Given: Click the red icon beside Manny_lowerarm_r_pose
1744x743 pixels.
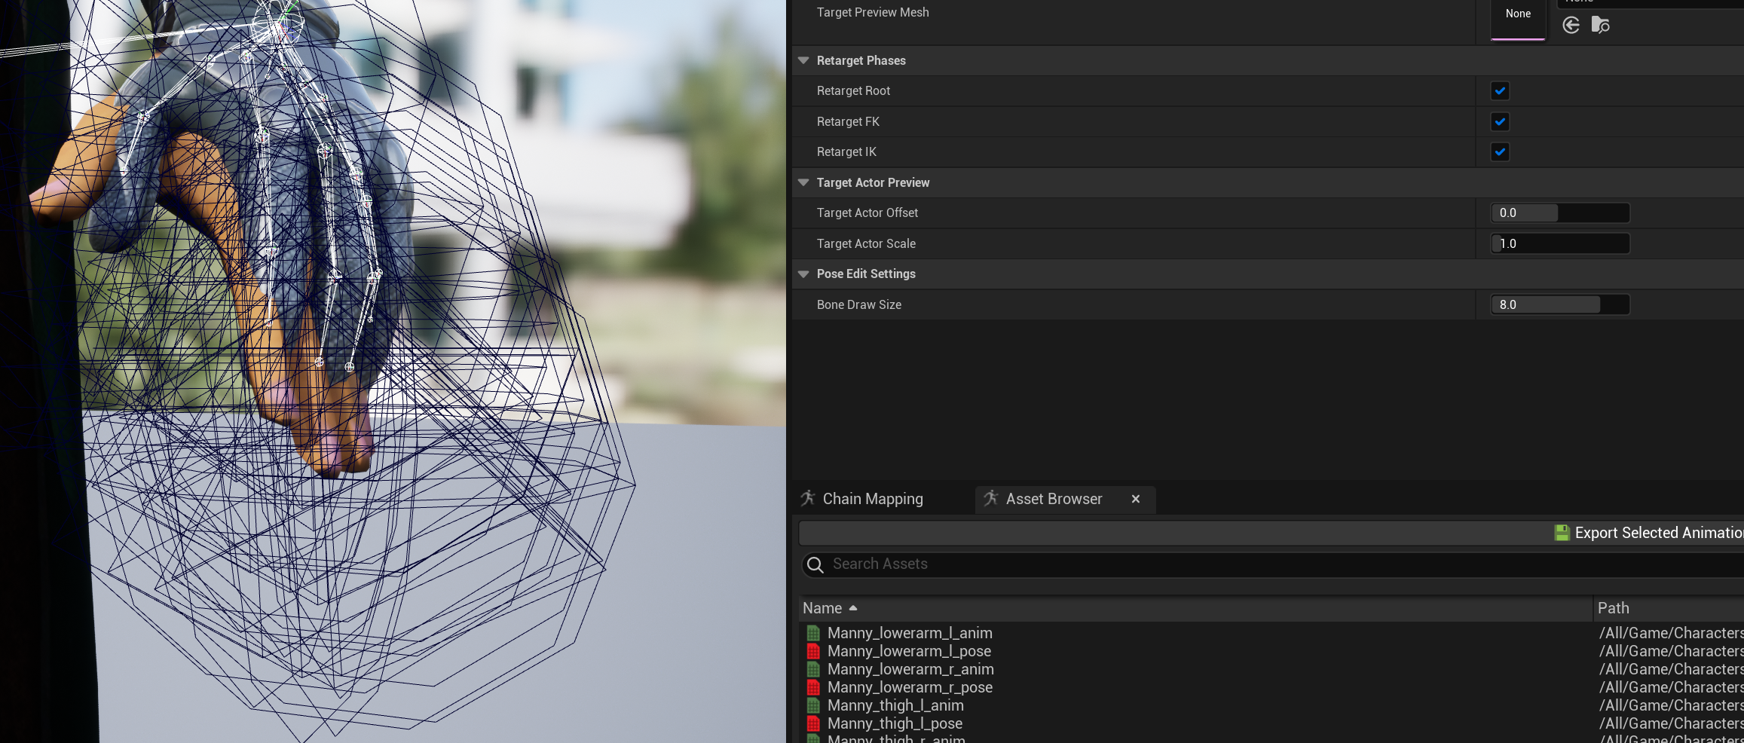Looking at the screenshot, I should [x=813, y=687].
